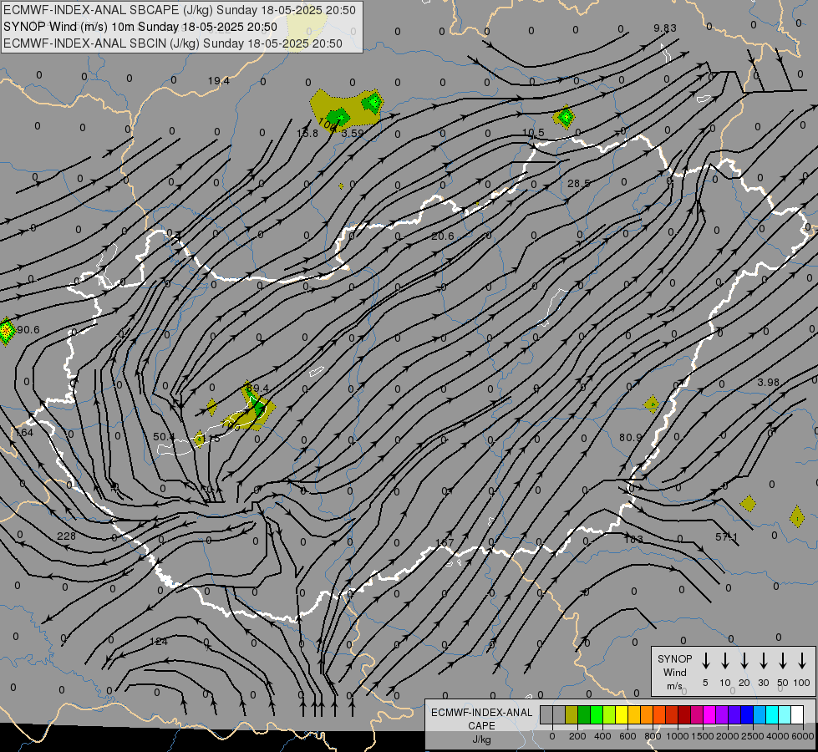Click the wind arrow above 100 in SYNOP legend
Screen dimensions: 818x752
[802, 661]
